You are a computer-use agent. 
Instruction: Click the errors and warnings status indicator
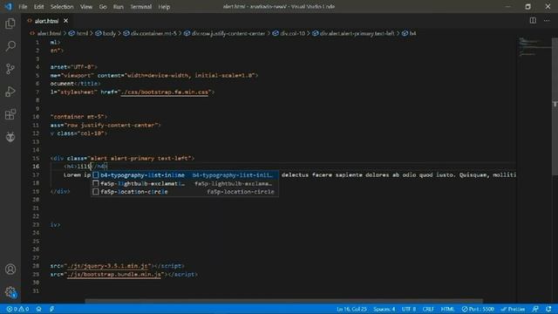click(17, 309)
